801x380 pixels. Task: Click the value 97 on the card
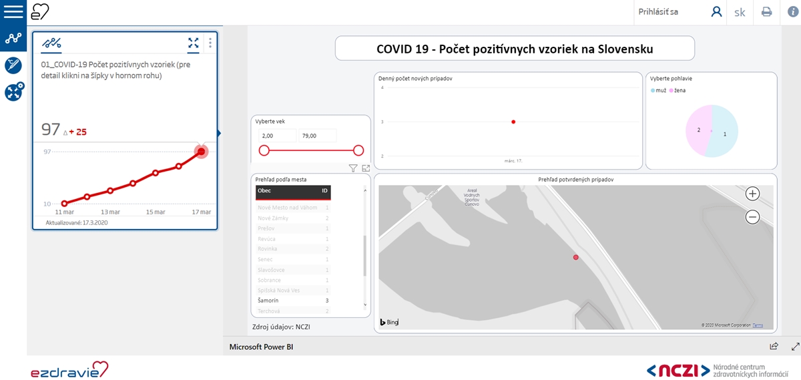(51, 129)
